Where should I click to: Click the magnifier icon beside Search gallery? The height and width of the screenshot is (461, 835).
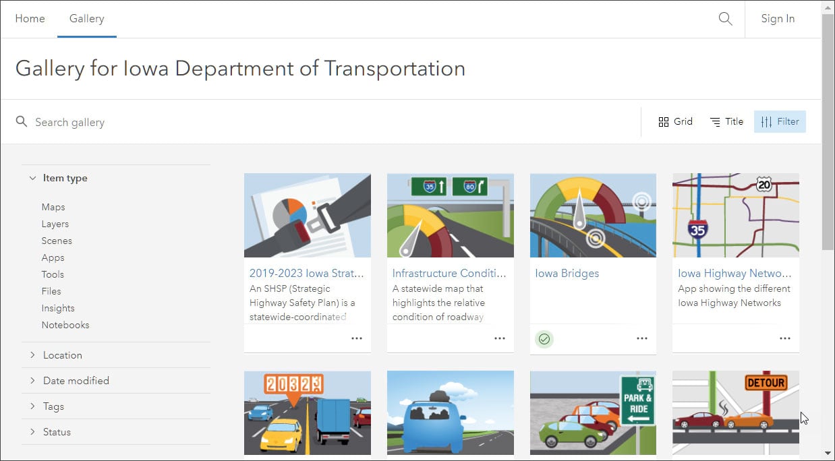(22, 121)
